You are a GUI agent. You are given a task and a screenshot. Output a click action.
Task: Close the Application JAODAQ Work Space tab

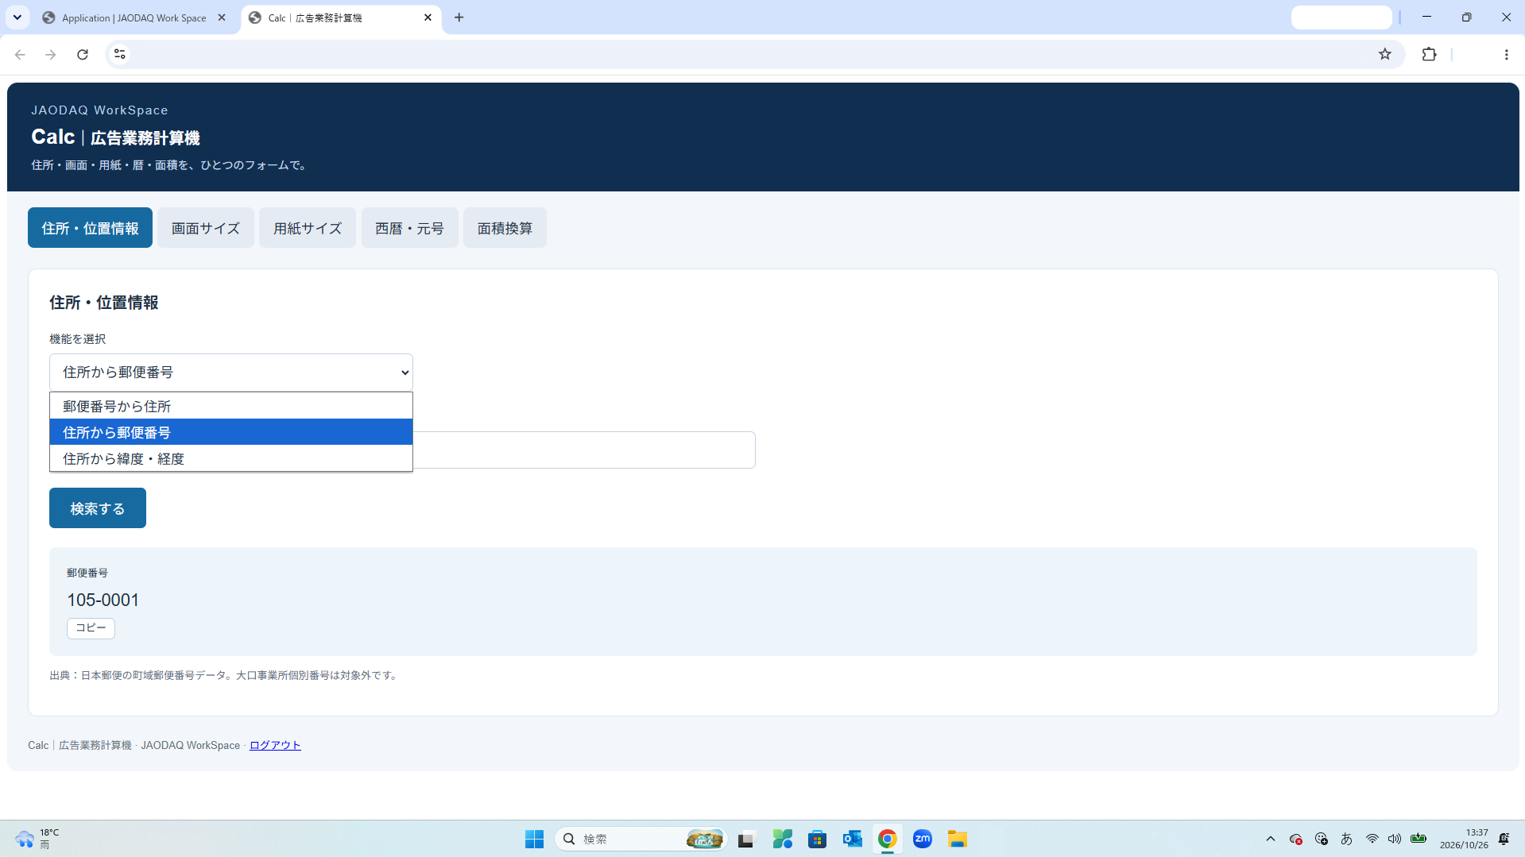point(222,17)
